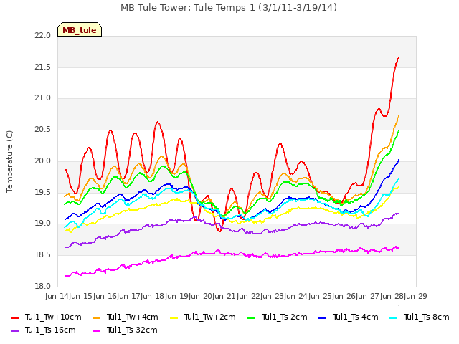This screenshot has height=344, width=459.
Task: Click the Jun 29 x-axis label
Action: [x=416, y=296]
